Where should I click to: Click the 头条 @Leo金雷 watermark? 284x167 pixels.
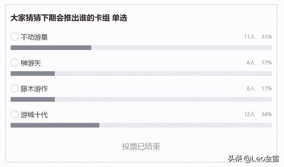[x=253, y=159]
